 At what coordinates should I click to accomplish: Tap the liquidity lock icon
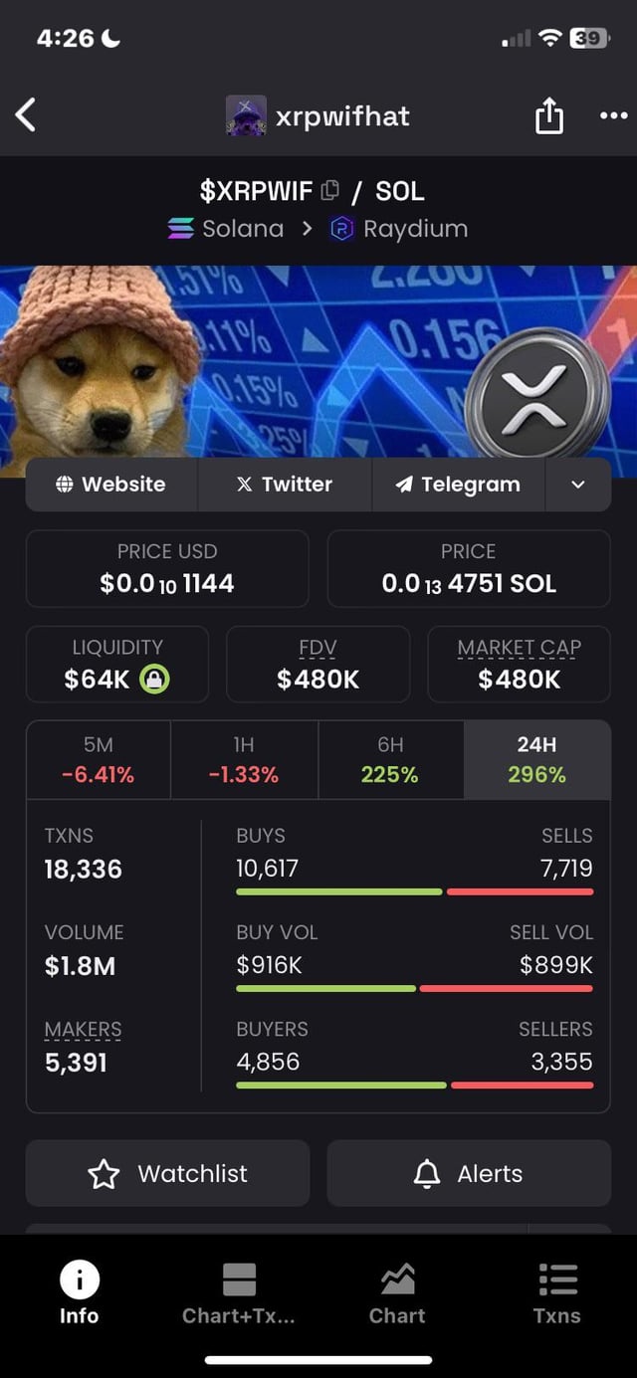155,680
